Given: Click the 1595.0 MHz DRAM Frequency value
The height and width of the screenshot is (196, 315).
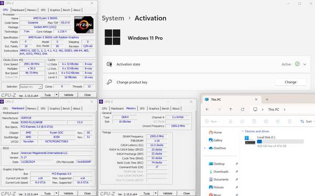Looking at the screenshot, I should click(157, 136).
